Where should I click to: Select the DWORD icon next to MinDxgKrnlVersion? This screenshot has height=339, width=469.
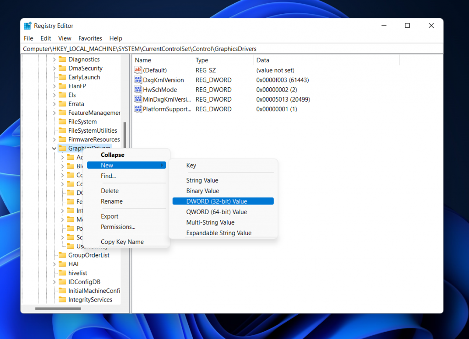pyautogui.click(x=138, y=99)
